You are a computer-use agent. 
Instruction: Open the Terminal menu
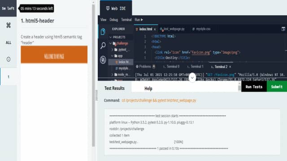coord(126,20)
